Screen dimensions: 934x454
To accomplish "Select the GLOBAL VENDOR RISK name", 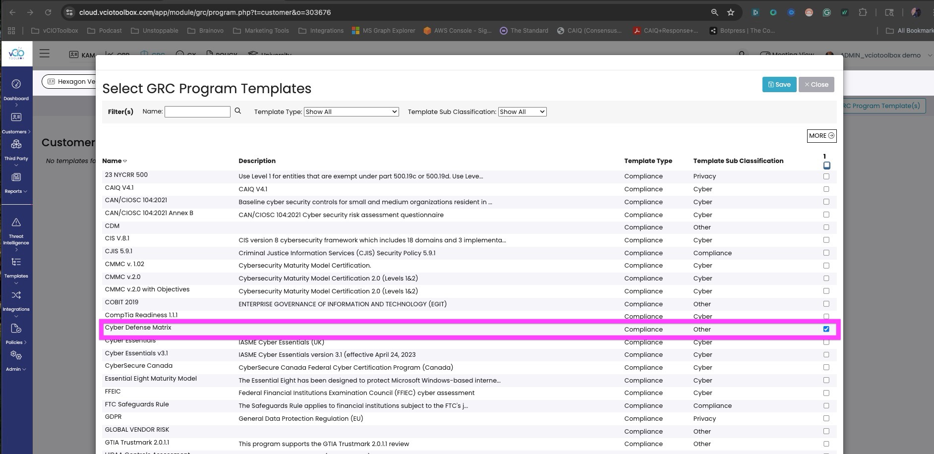I will tap(137, 430).
